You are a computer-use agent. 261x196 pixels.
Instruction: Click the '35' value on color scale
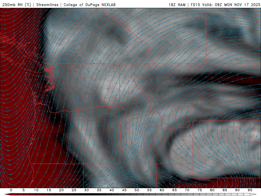[99, 190]
